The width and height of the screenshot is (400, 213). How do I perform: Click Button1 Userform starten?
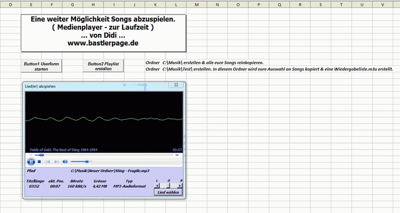tap(41, 66)
